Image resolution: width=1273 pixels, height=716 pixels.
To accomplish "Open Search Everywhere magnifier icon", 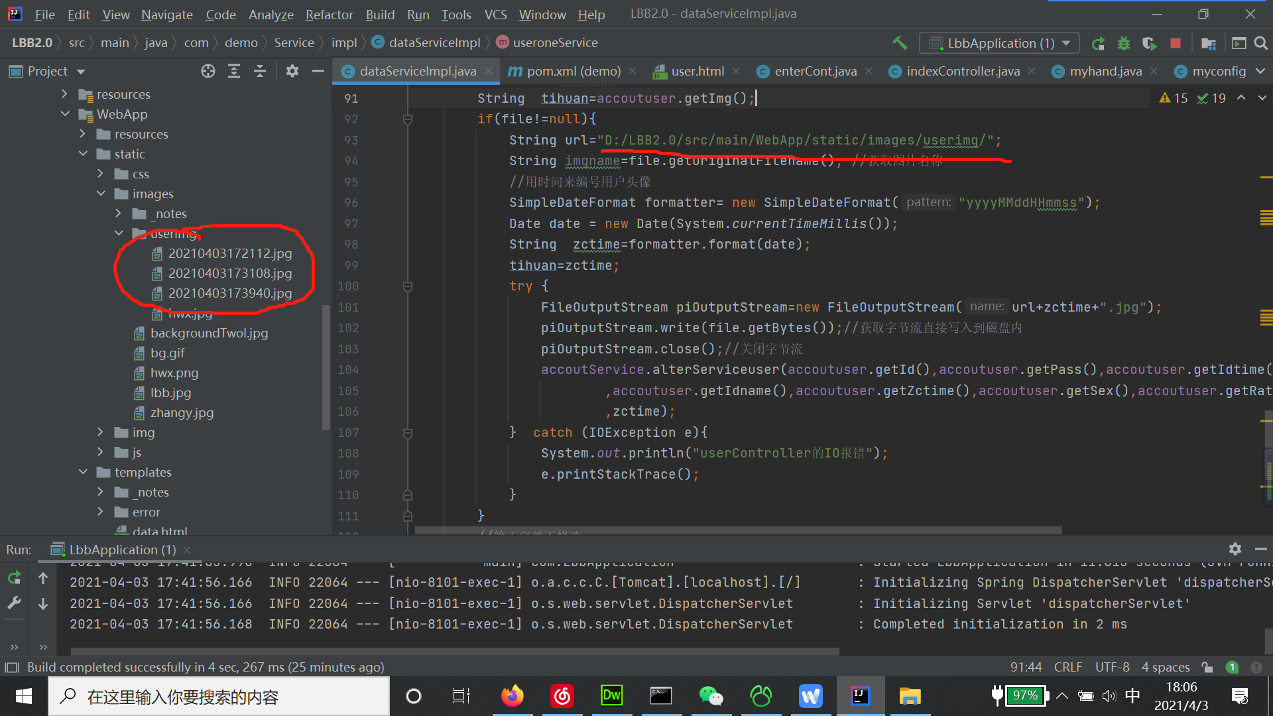I will point(1261,43).
